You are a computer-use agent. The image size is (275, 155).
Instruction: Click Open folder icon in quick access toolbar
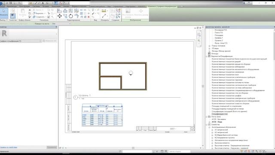(7, 3)
